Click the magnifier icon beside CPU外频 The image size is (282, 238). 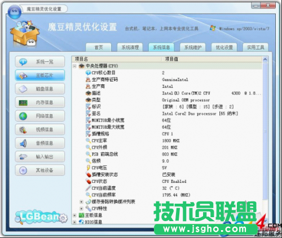pos(88,147)
